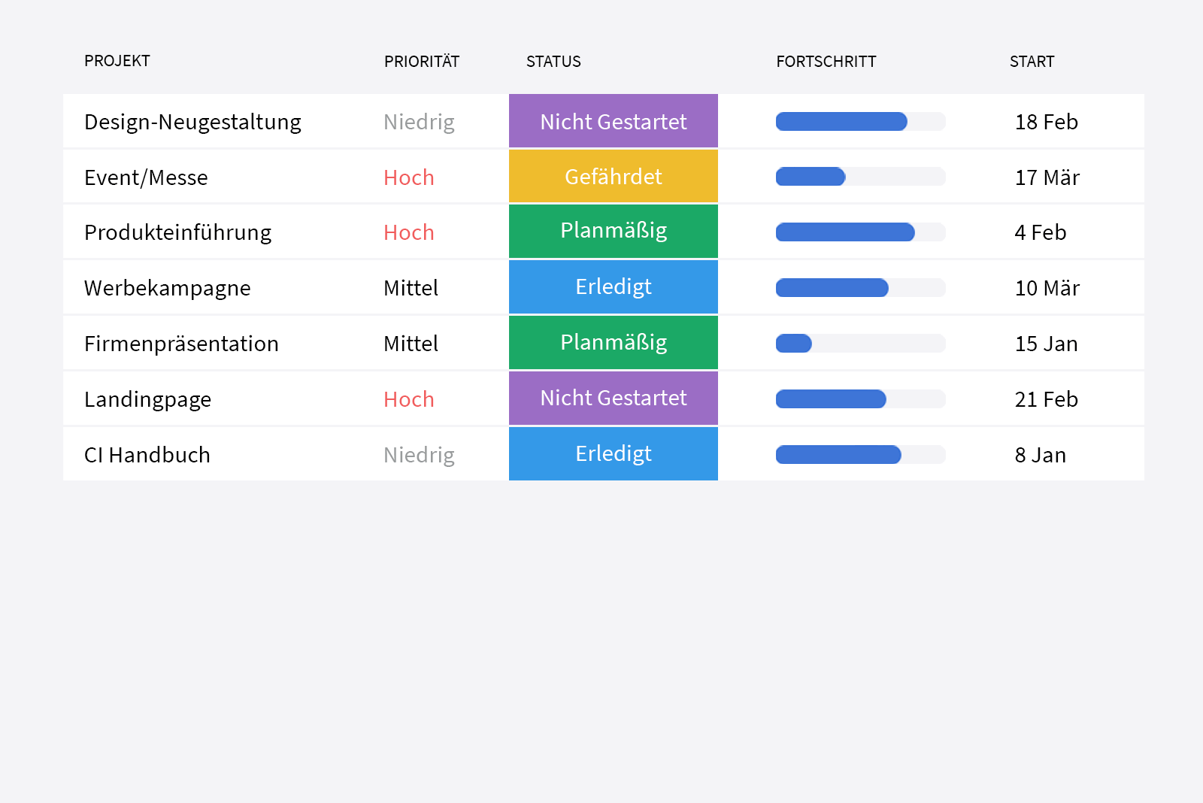Sort by the PROJEKT column header

[117, 61]
